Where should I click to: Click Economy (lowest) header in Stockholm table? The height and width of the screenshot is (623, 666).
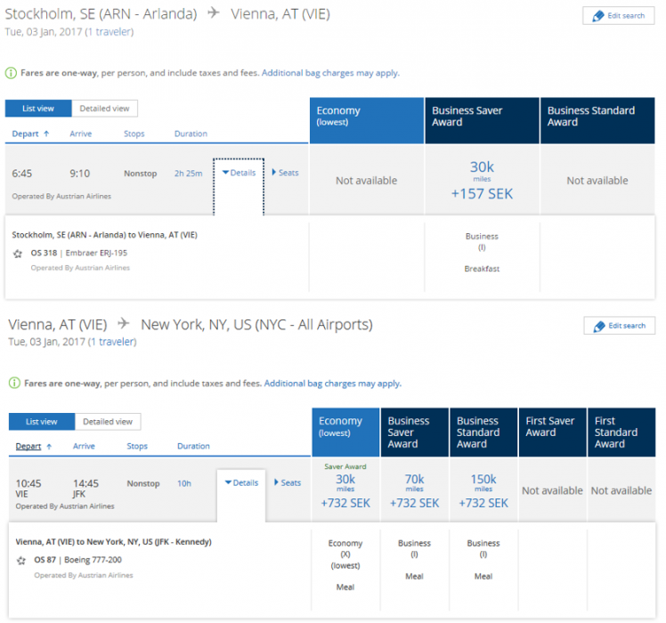click(x=367, y=121)
